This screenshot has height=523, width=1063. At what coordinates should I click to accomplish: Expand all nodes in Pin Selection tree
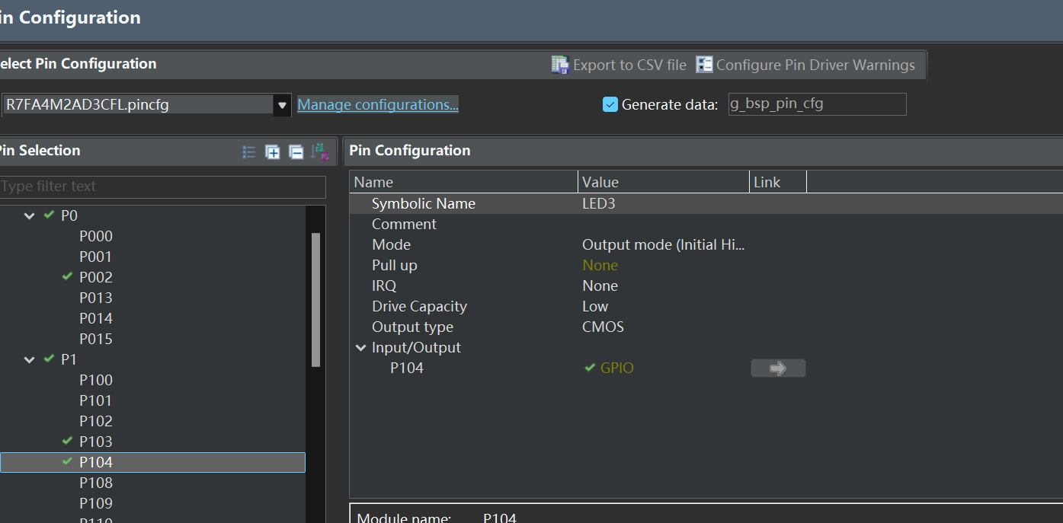click(272, 151)
